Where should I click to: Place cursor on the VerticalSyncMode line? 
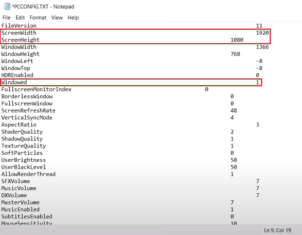click(x=27, y=118)
